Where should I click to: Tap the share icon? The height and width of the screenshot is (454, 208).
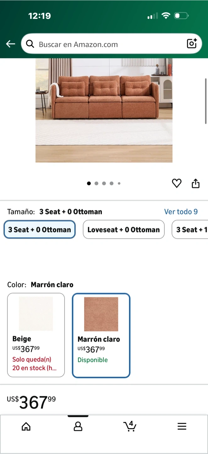tap(195, 183)
